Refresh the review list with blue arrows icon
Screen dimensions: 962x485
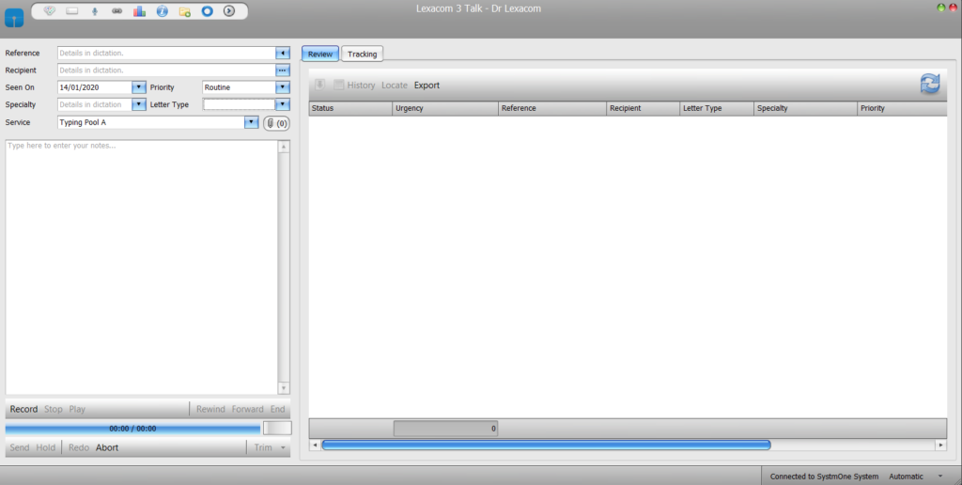(930, 84)
